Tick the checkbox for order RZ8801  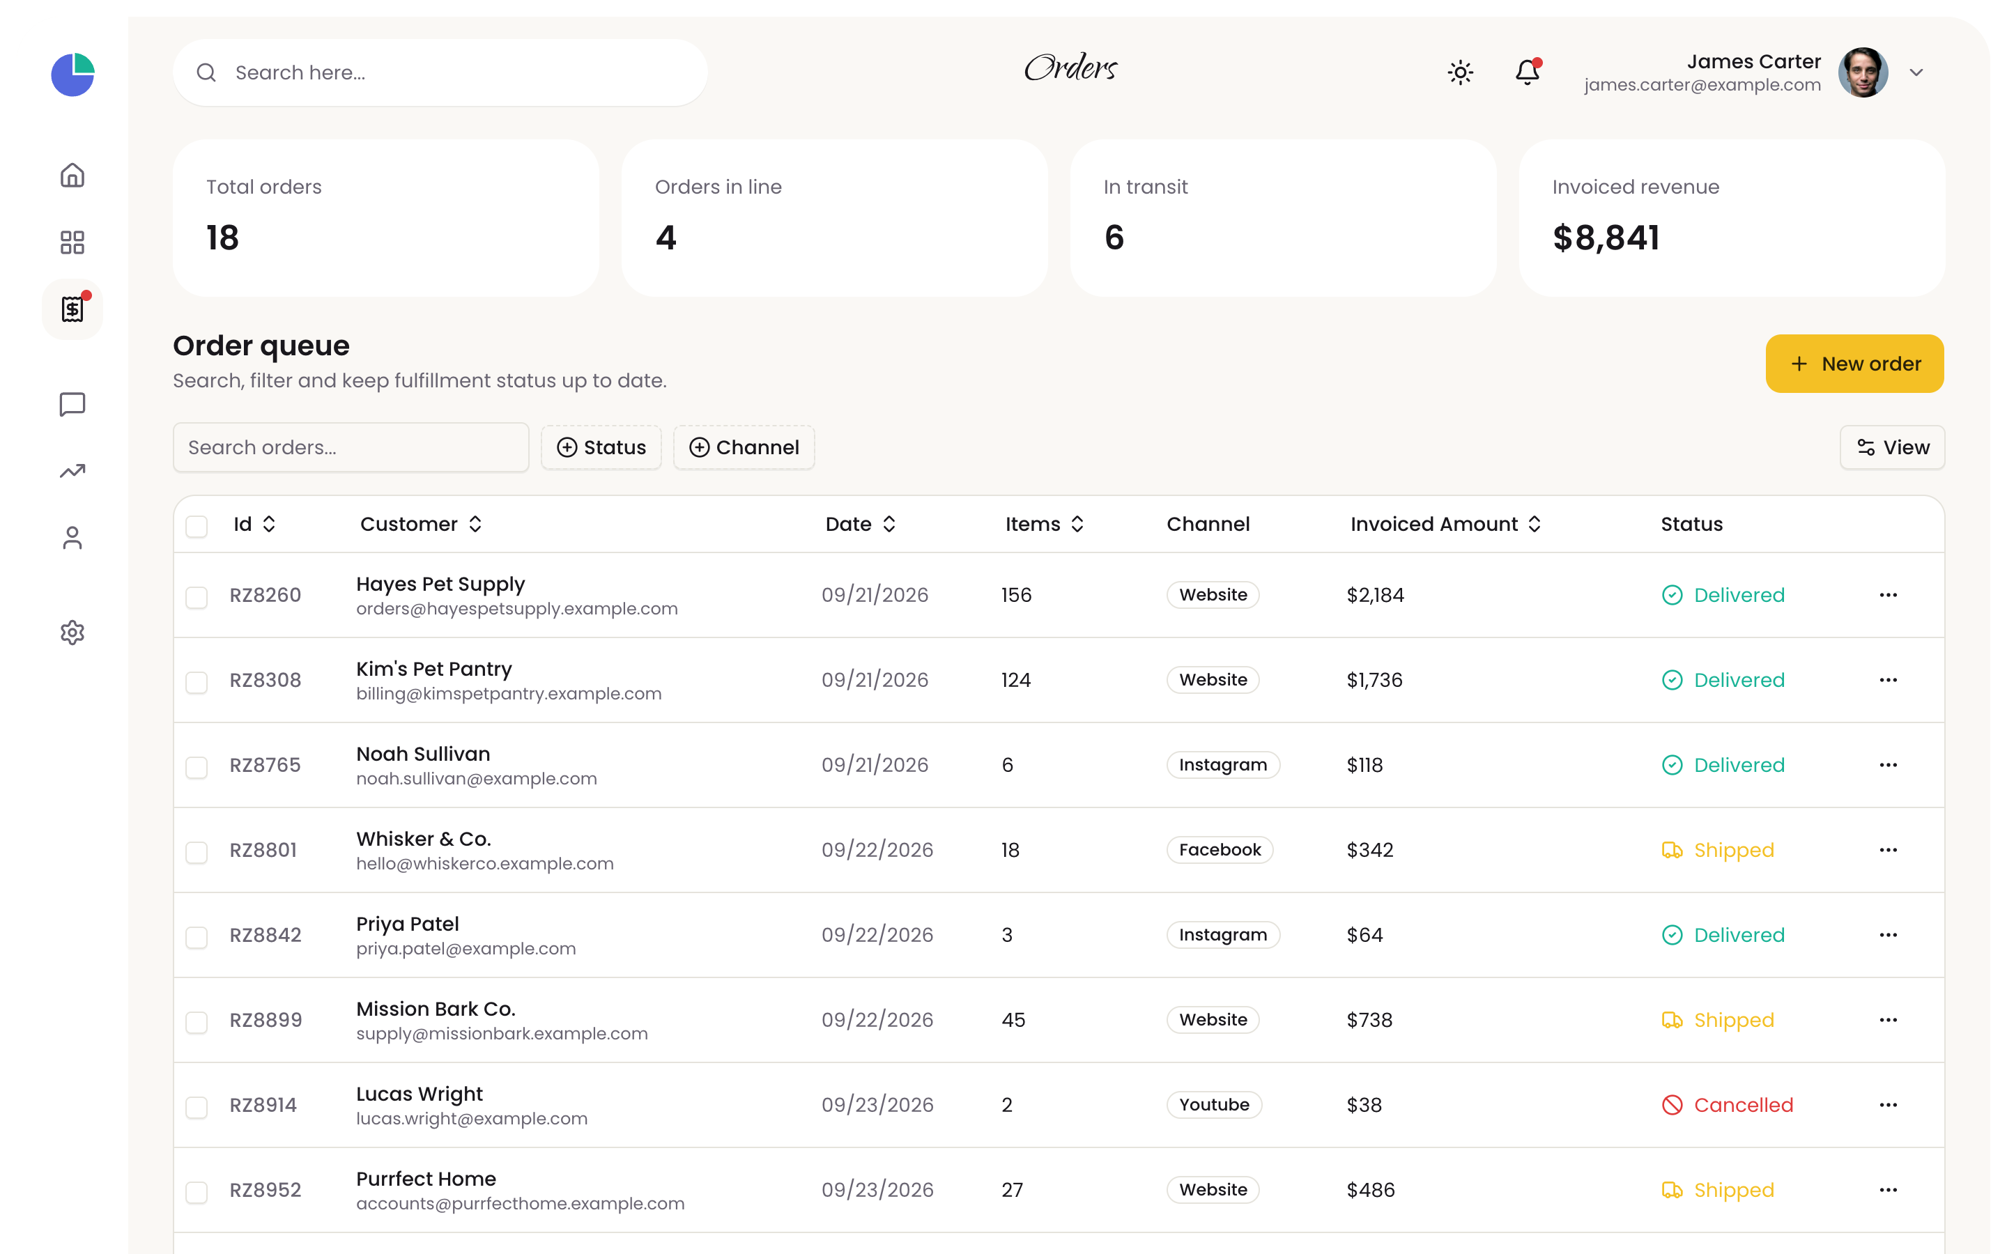pyautogui.click(x=197, y=852)
